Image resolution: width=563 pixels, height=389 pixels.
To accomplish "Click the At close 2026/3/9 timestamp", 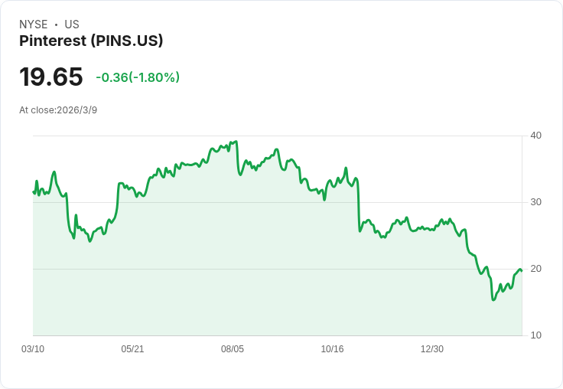I will pos(58,110).
